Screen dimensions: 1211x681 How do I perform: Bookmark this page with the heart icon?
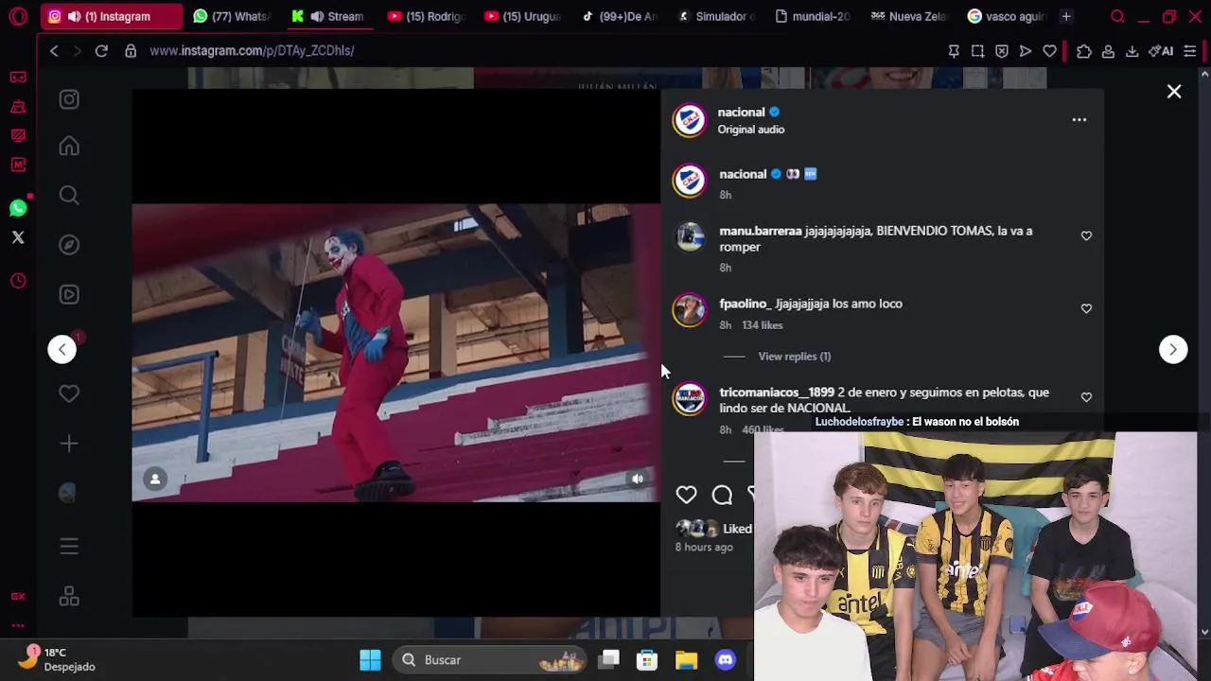[x=1049, y=51]
